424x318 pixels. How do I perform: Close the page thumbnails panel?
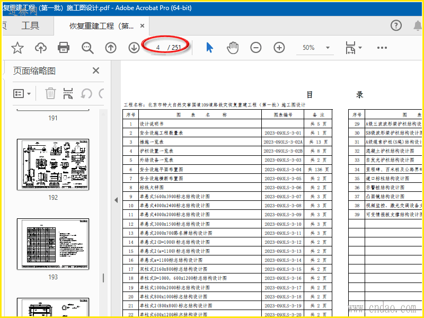(96, 71)
